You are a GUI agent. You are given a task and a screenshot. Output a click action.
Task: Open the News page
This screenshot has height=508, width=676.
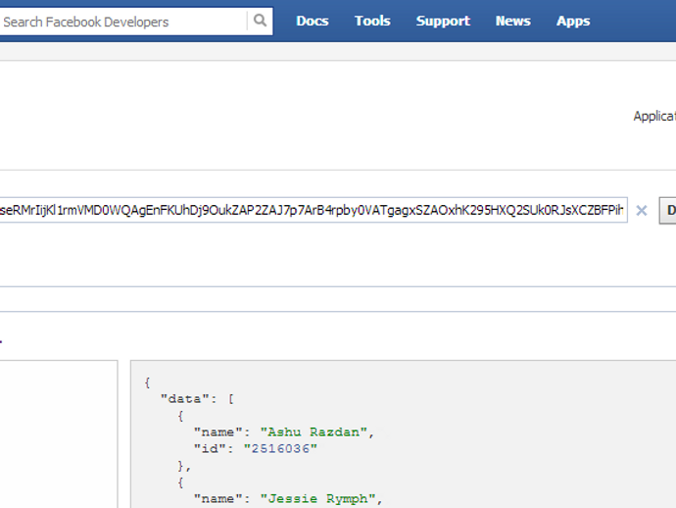pyautogui.click(x=512, y=21)
